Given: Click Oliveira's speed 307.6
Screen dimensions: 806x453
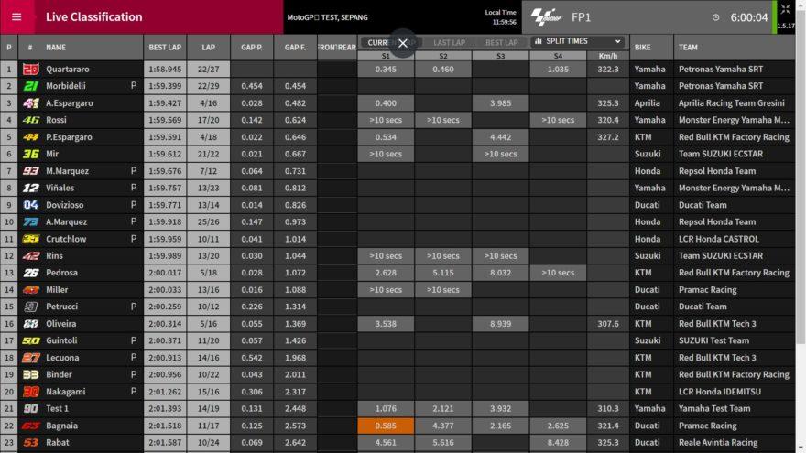Looking at the screenshot, I should [607, 324].
